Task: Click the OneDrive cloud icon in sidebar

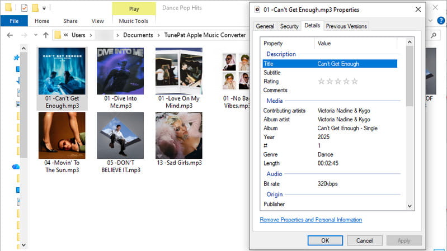Action: [16, 167]
